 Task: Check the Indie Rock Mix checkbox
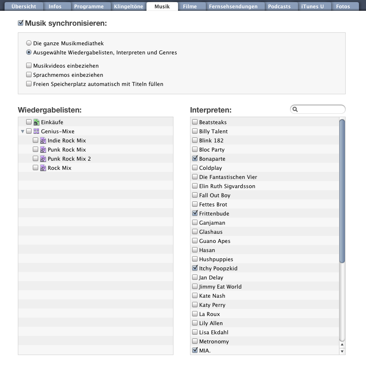pos(35,140)
